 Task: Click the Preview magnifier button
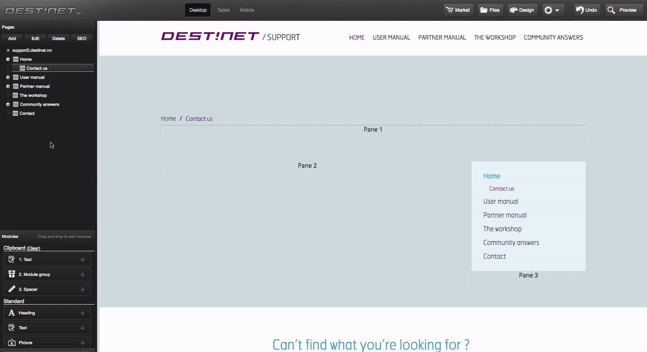coord(622,10)
